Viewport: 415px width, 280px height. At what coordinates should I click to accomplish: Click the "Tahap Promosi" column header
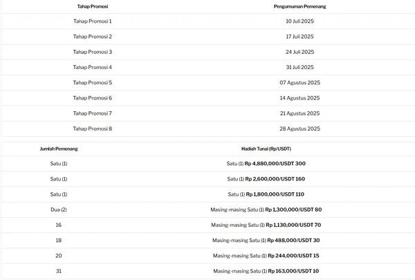point(92,6)
